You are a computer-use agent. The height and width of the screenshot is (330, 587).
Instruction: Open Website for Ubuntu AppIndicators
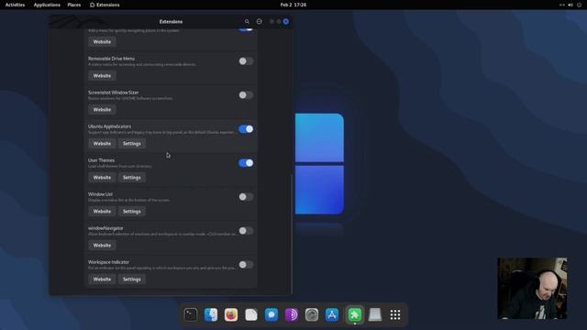click(x=102, y=144)
